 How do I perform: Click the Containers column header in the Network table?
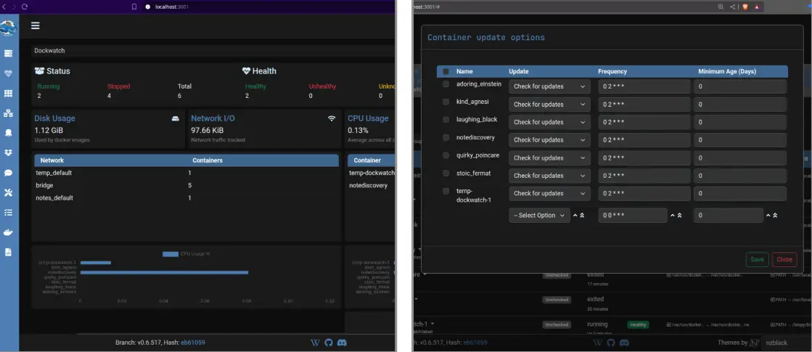pos(207,160)
